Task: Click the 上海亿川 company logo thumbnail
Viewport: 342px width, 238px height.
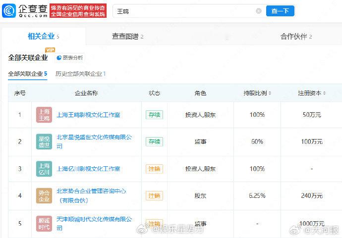Action: (x=44, y=169)
